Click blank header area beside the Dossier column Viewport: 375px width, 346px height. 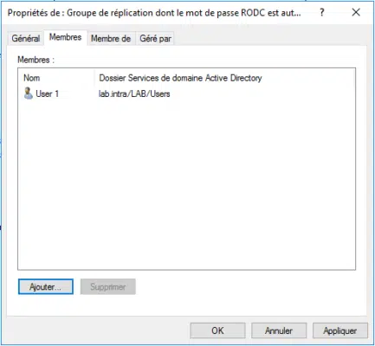coord(308,78)
